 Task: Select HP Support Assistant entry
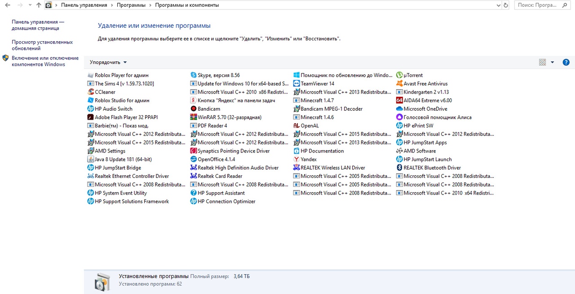point(217,193)
